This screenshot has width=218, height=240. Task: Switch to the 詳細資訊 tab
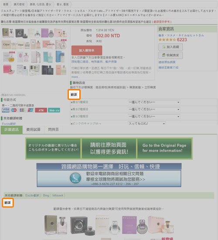12,130
